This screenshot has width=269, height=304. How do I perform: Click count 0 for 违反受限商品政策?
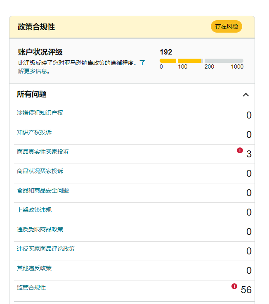click(x=249, y=231)
